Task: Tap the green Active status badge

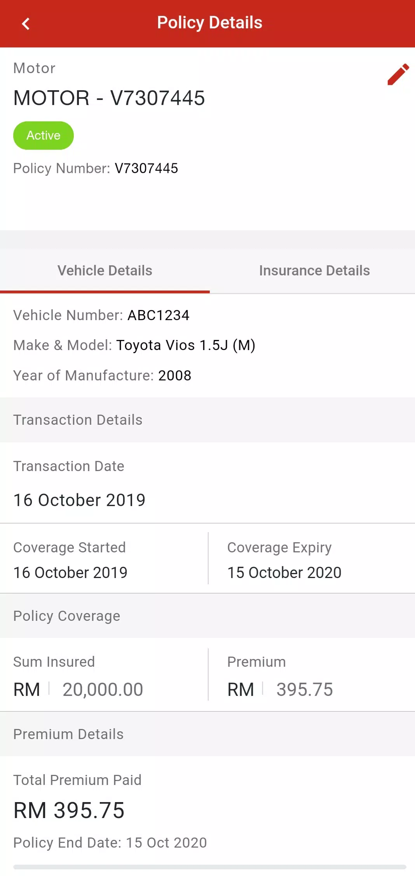Action: (44, 135)
